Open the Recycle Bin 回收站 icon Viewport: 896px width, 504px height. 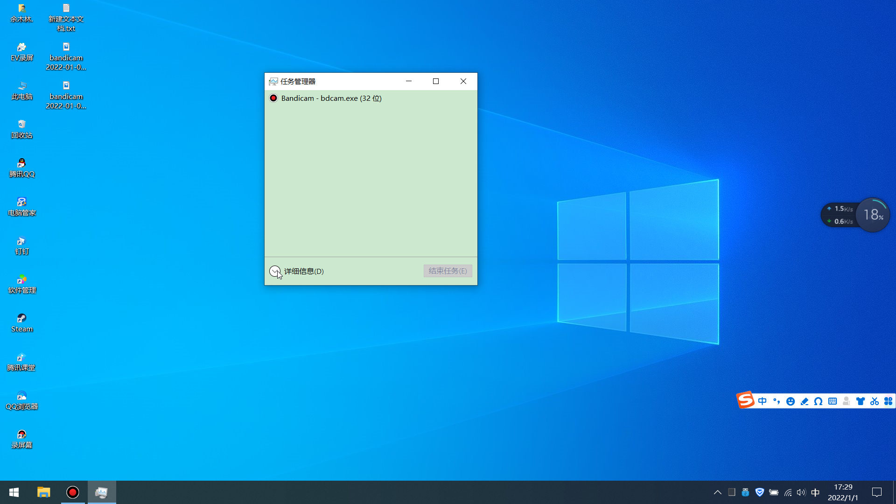[x=22, y=129]
